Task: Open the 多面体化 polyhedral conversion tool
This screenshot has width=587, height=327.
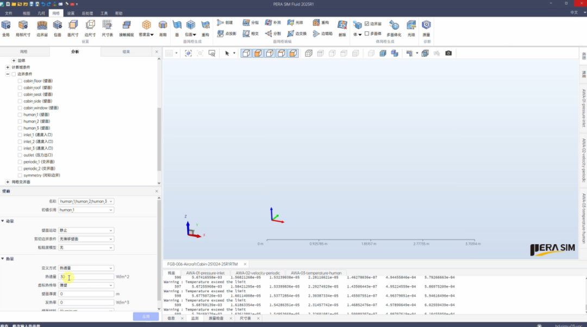Action: point(394,27)
